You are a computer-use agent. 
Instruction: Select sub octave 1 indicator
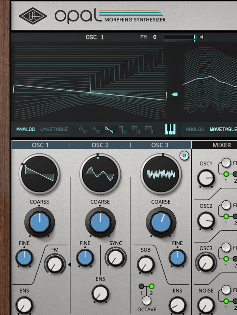click(x=141, y=286)
